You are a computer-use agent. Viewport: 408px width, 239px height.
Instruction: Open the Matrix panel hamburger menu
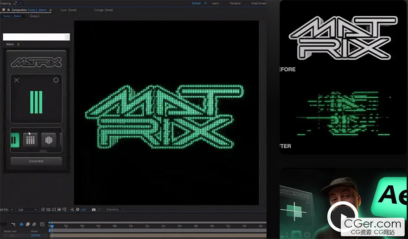pos(18,44)
